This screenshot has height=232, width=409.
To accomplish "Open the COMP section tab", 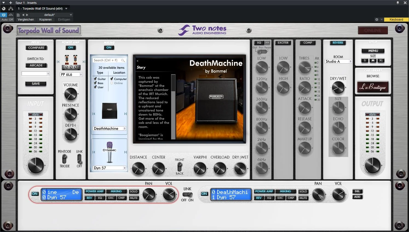I will point(308,43).
